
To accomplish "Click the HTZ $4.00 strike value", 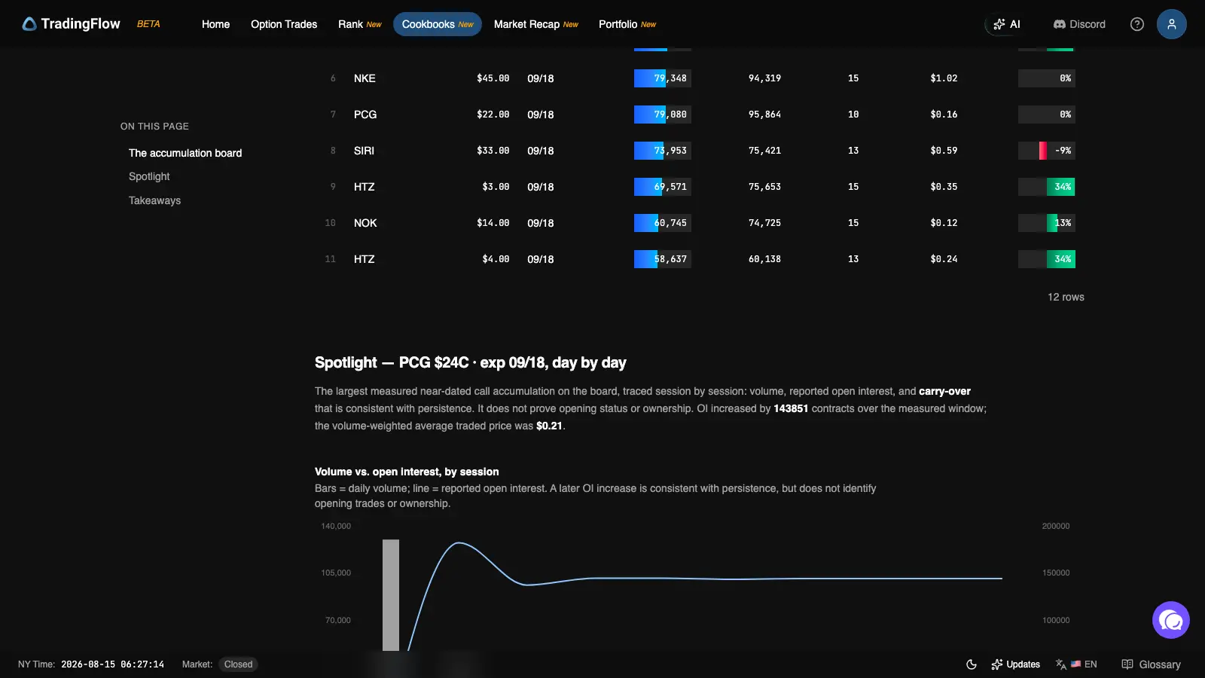I will [x=496, y=259].
